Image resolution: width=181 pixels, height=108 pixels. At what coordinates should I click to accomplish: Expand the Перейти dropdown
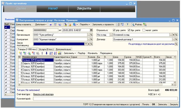click(x=84, y=25)
